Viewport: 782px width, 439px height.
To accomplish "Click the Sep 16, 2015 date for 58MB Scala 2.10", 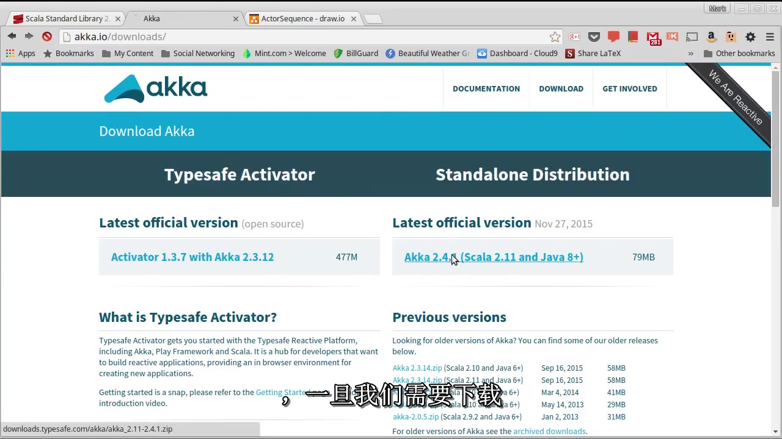I will pos(562,368).
